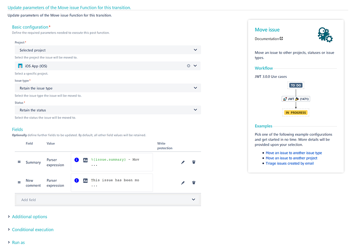351x251 pixels.
Task: Open 'Move an issue to another issue type' example
Action: (294, 153)
